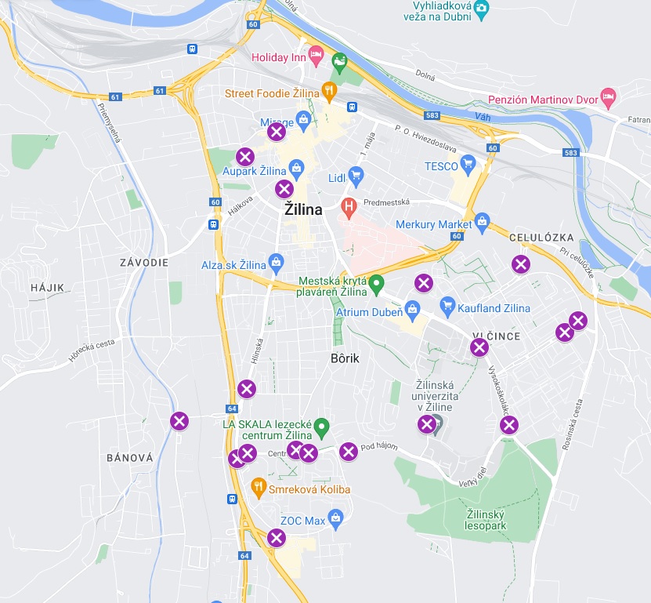This screenshot has width=651, height=603.
Task: Select the Smreková Koliba restaurant marker
Action: pos(259,488)
